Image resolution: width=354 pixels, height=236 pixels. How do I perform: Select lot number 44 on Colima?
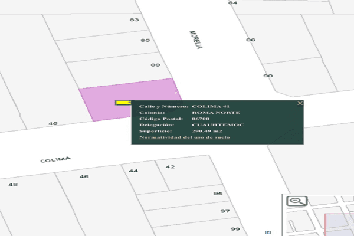[133, 171]
